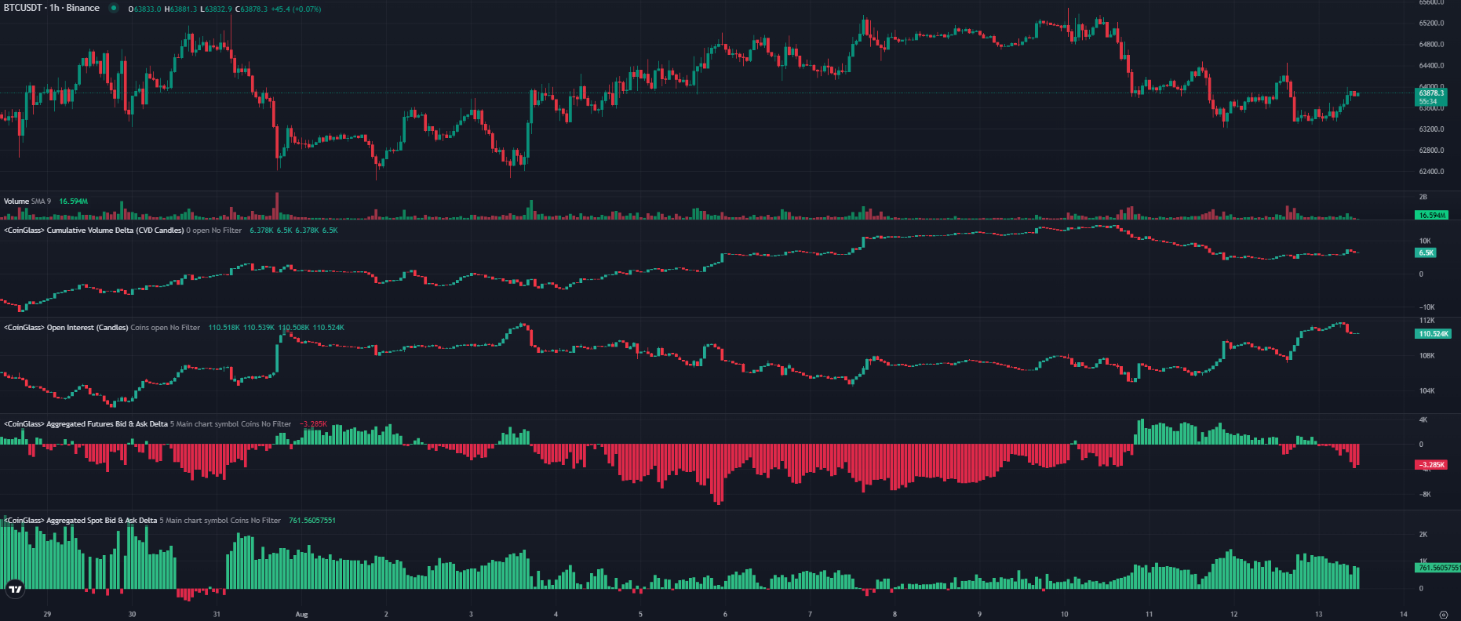The width and height of the screenshot is (1461, 621).
Task: Click the Aug label on the time axis
Action: (x=302, y=614)
